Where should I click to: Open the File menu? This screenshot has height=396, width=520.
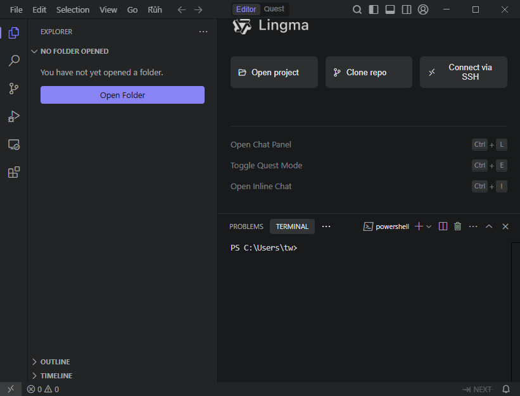pyautogui.click(x=16, y=10)
